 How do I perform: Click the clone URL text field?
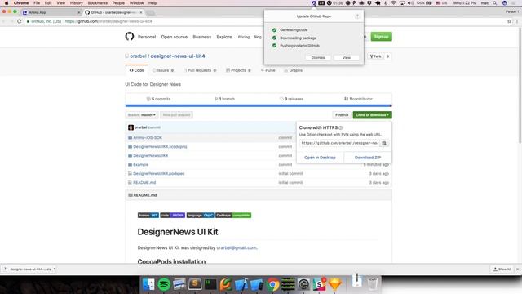[339, 143]
